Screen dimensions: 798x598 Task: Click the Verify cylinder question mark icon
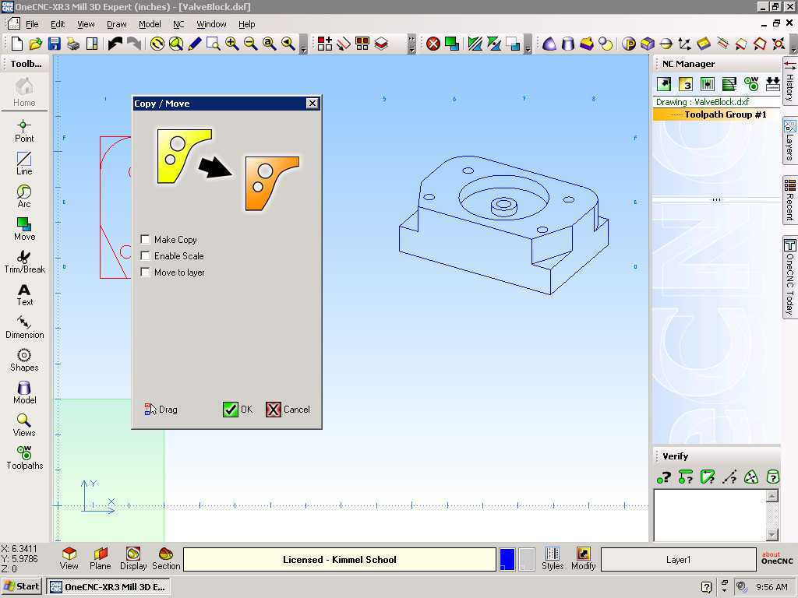coord(773,477)
